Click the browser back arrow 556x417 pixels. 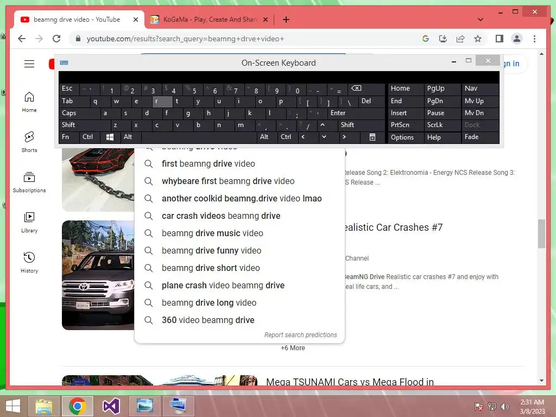(22, 39)
